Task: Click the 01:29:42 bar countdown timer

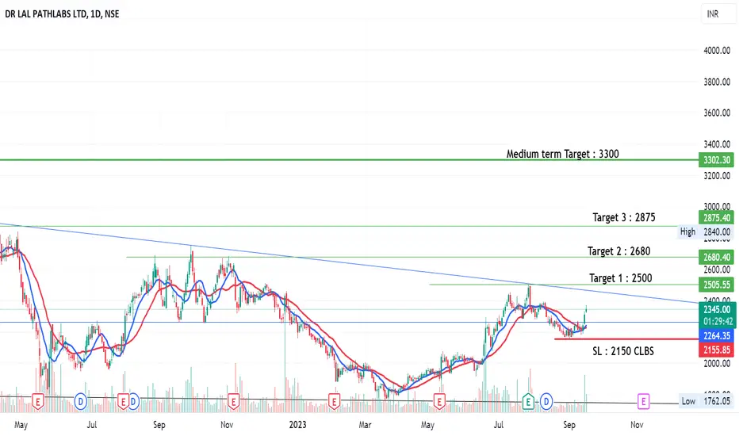Action: [x=716, y=322]
